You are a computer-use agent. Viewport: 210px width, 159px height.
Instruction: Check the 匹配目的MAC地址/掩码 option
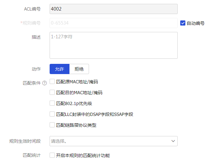[x=52, y=93]
